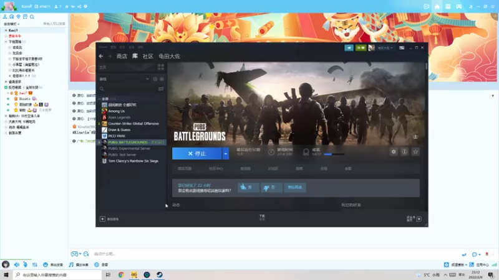Image resolution: width=499 pixels, height=280 pixels.
Task: Click the scrollbar in Steam game page
Action: click(x=427, y=67)
